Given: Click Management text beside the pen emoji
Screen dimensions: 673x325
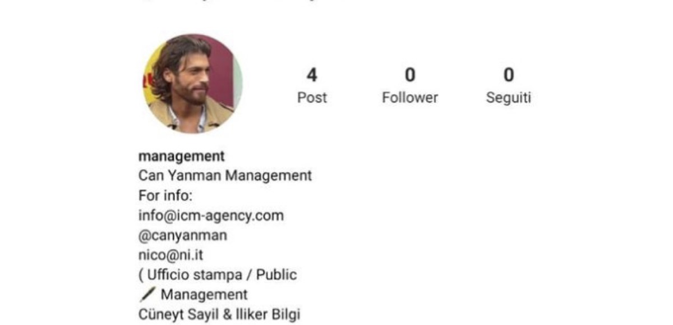Looking at the screenshot, I should [x=204, y=295].
